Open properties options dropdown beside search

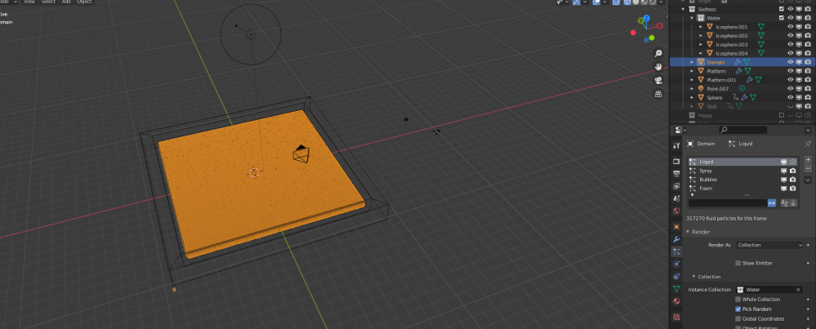click(x=808, y=130)
